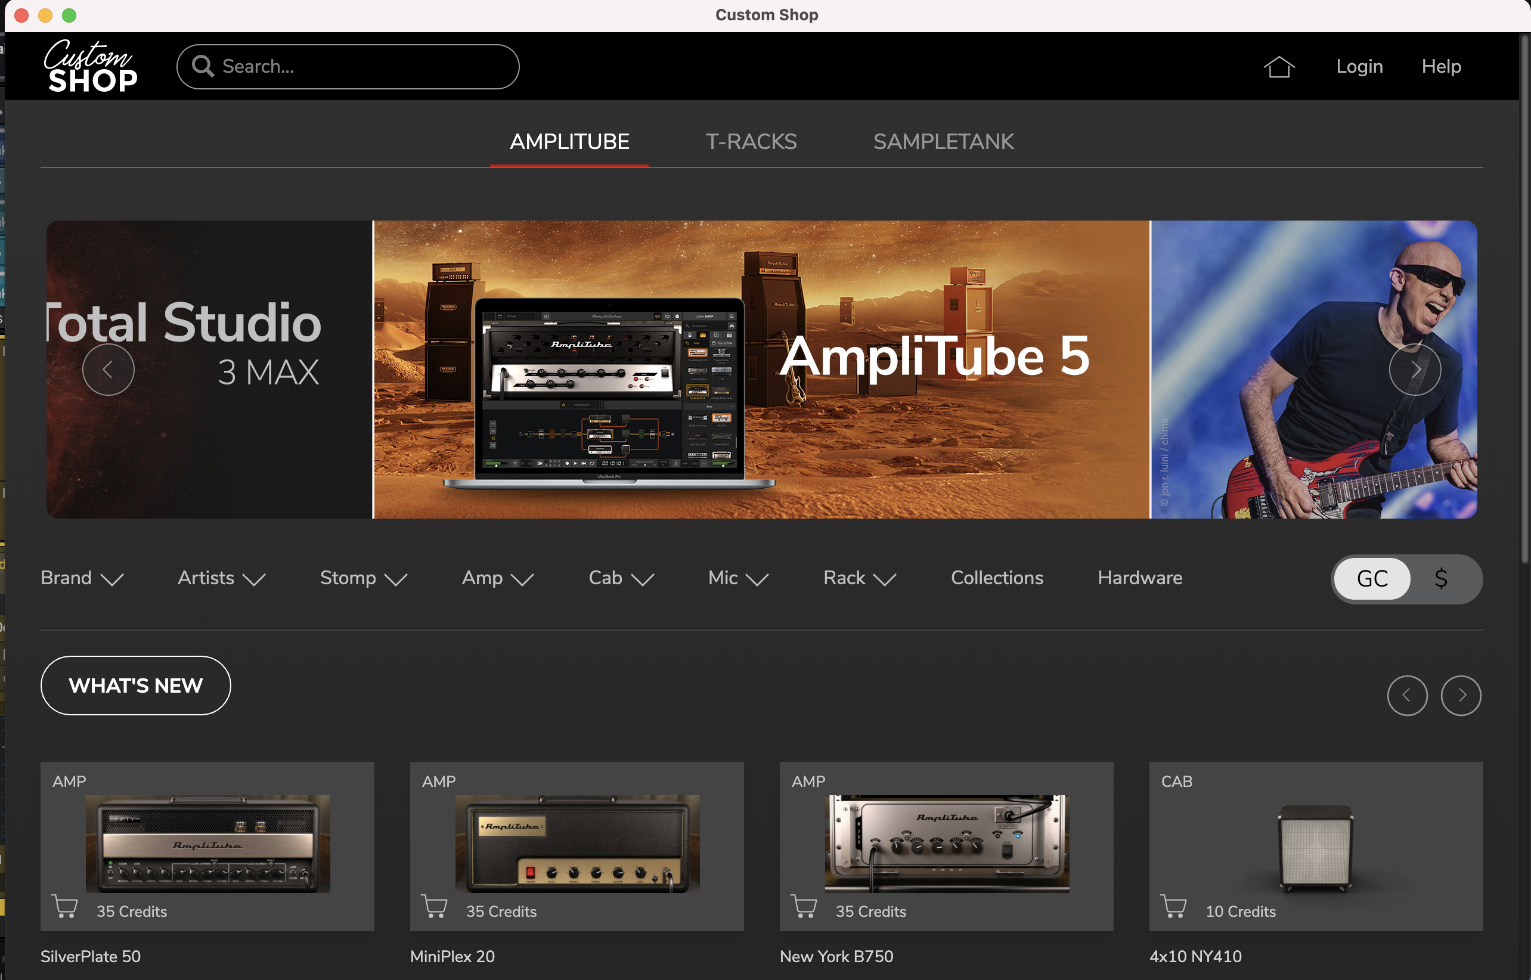Click cart icon for 4x10 NY410 cab
Viewport: 1531px width, 980px height.
[x=1174, y=905]
